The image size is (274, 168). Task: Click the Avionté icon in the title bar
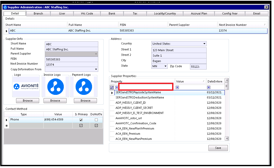(x=5, y=7)
